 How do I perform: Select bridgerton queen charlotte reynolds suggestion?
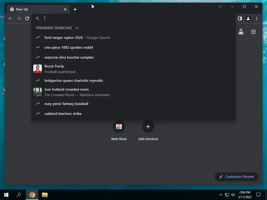click(134, 80)
